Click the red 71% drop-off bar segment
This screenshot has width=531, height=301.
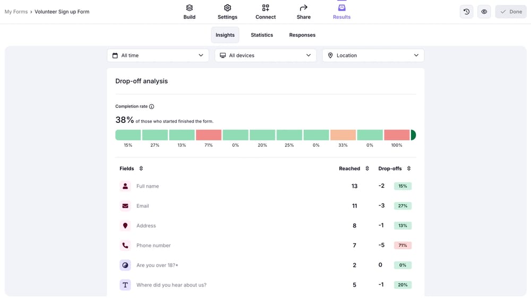coord(209,135)
